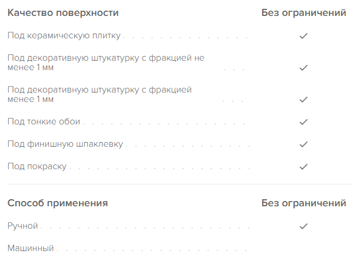Click the Под керамическую плитку label

[64, 36]
